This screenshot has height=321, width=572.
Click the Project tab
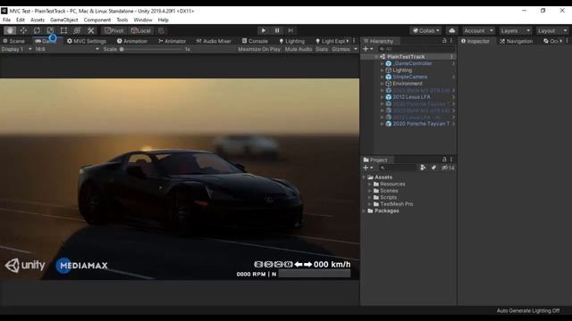[x=375, y=160]
